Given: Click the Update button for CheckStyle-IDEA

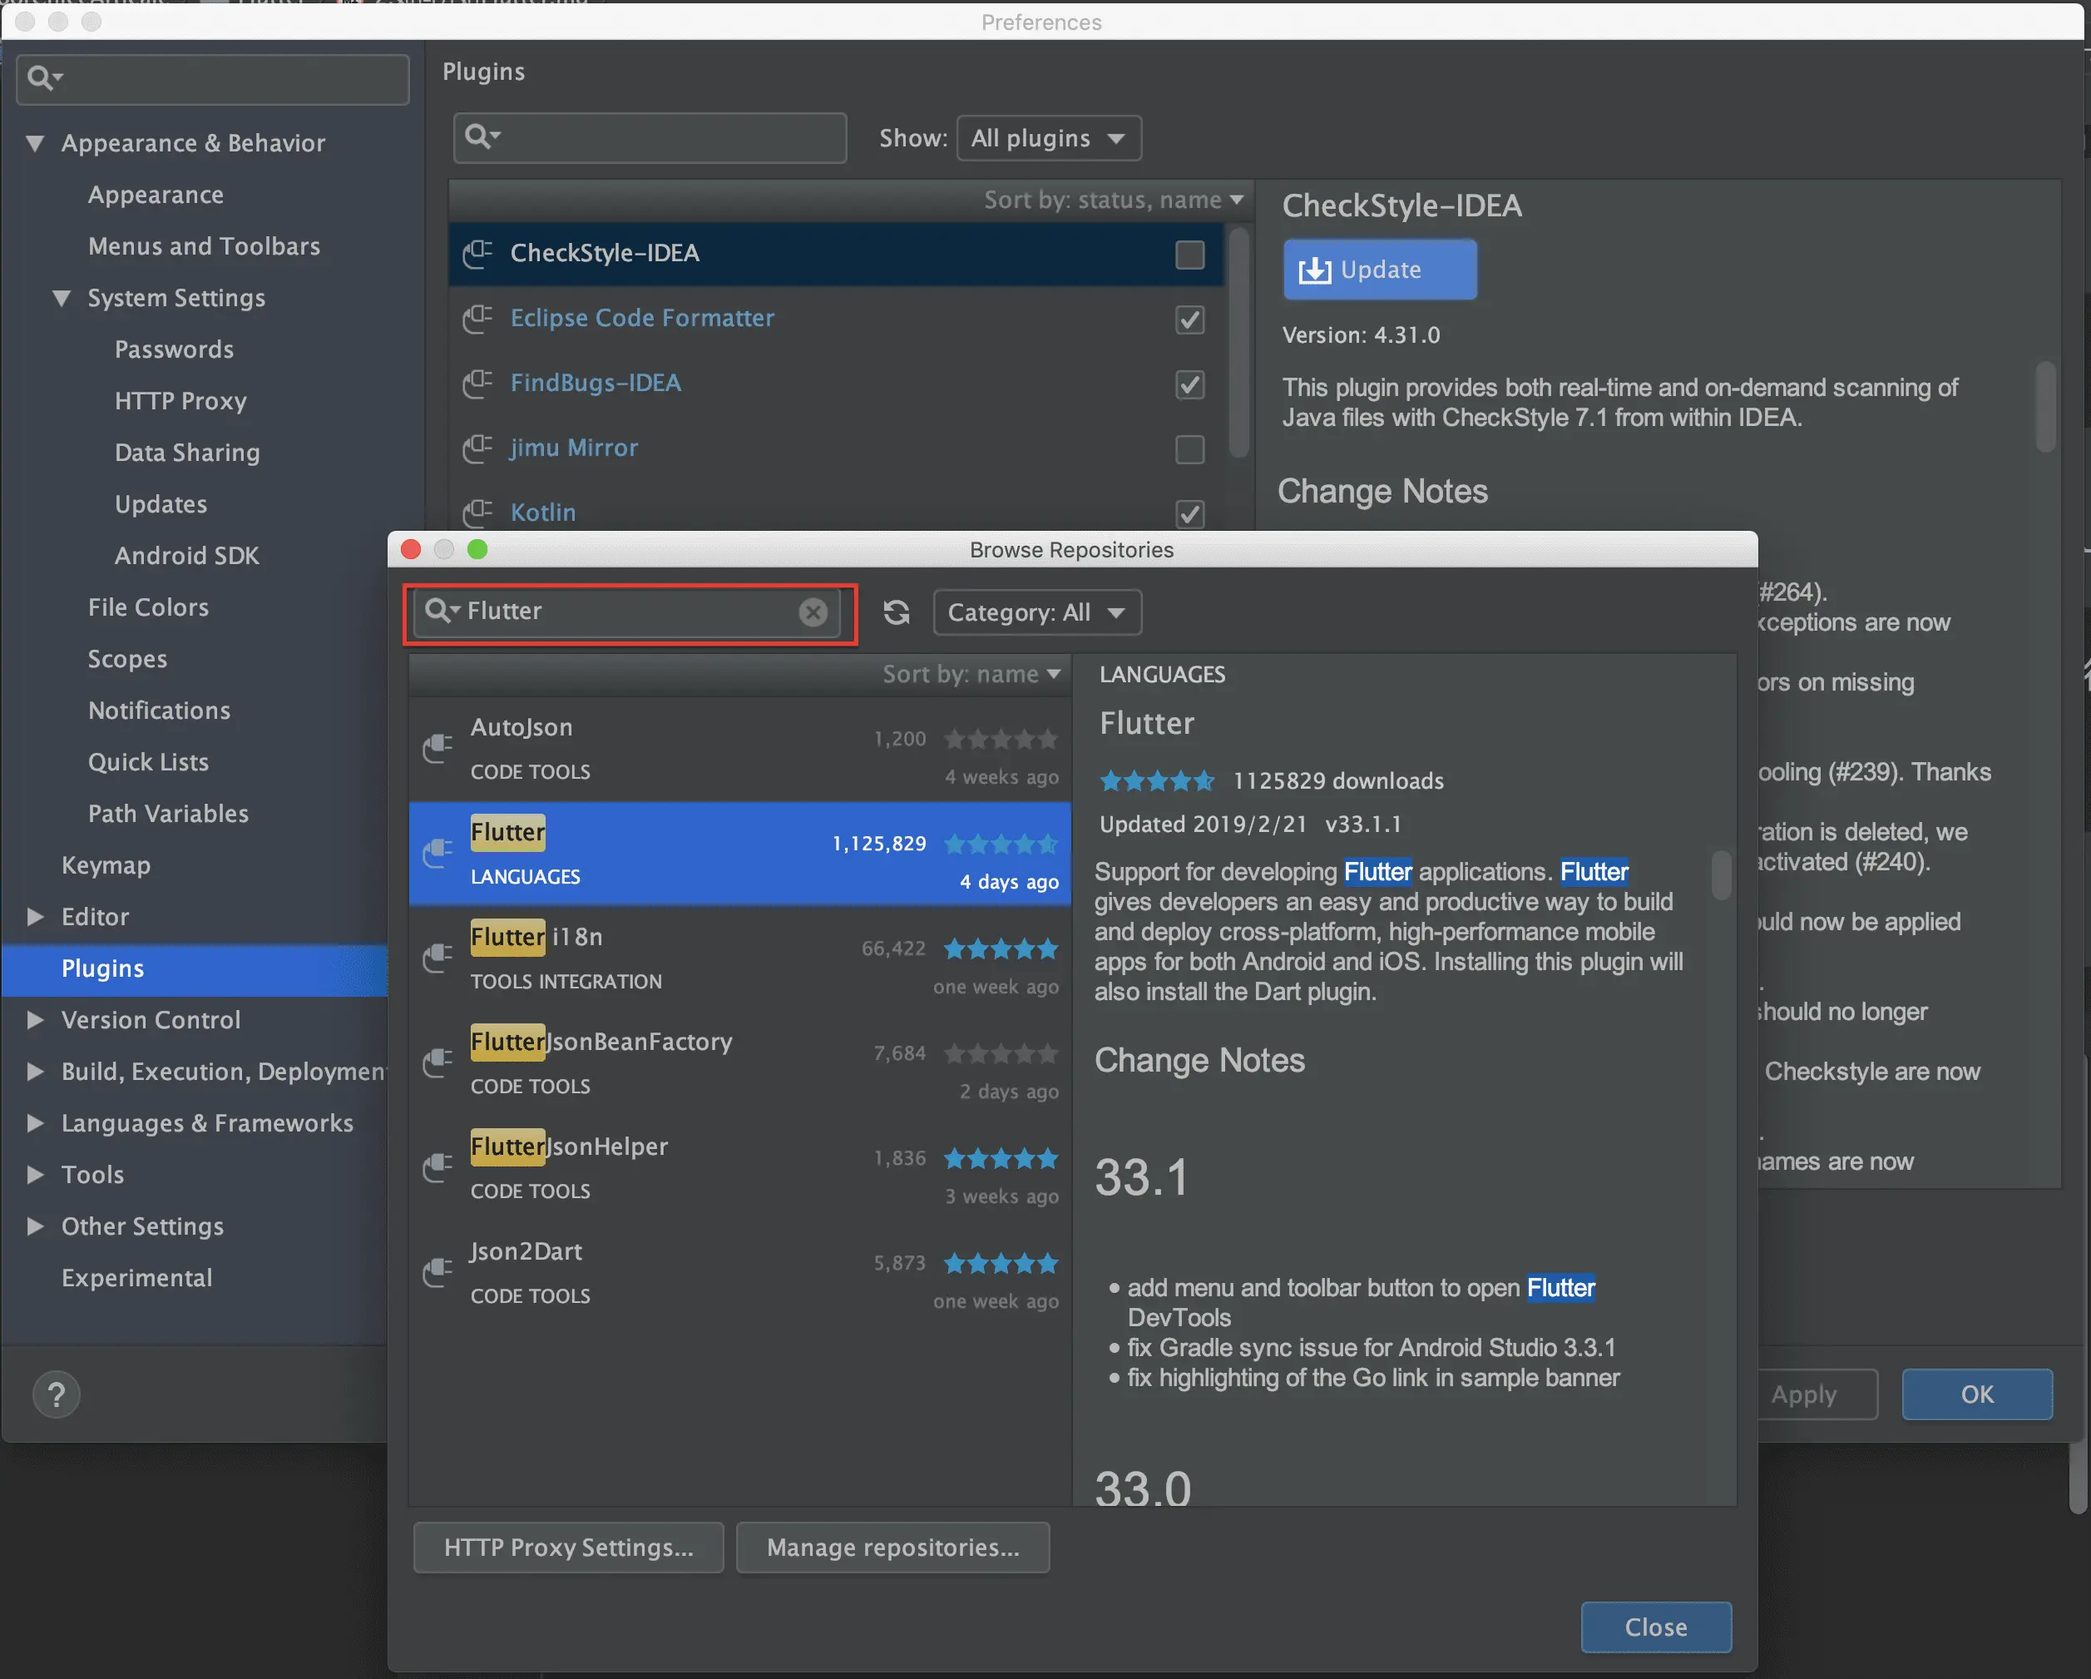Looking at the screenshot, I should coord(1378,270).
